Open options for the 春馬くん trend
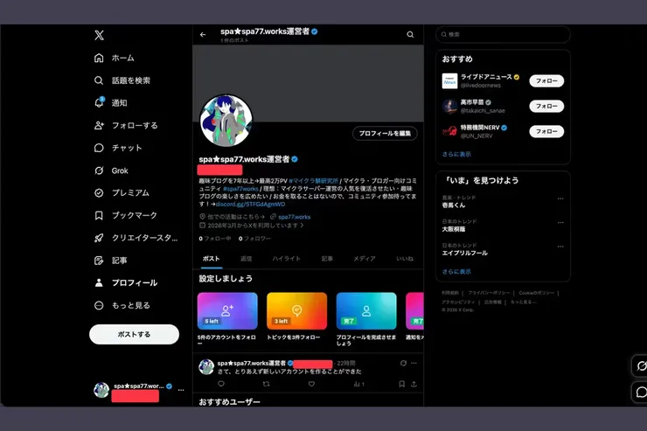 click(560, 198)
